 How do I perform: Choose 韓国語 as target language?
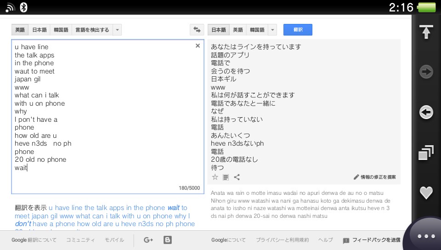click(257, 30)
